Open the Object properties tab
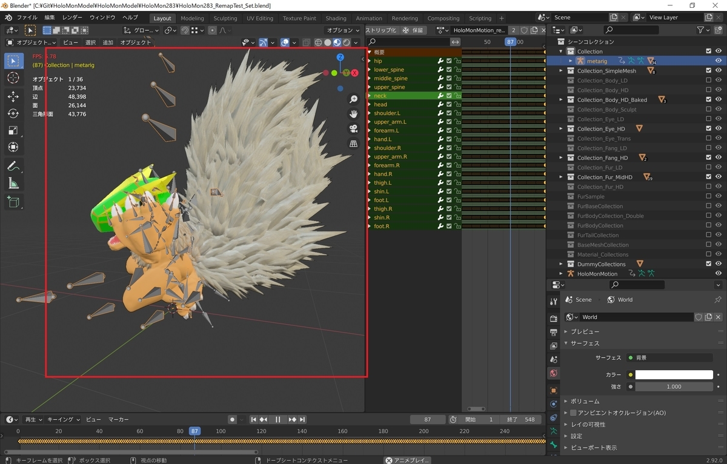727x464 pixels. 553,391
